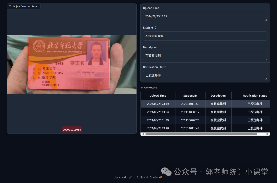Select cell 202111030012

click(190, 112)
